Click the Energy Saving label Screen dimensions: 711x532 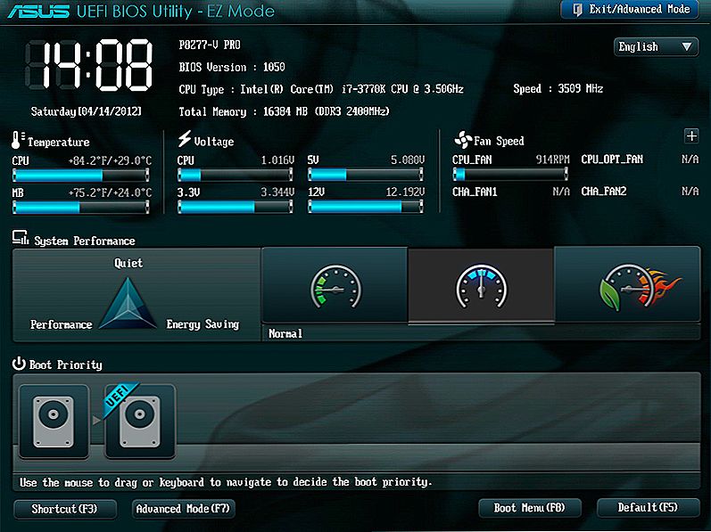pyautogui.click(x=203, y=324)
